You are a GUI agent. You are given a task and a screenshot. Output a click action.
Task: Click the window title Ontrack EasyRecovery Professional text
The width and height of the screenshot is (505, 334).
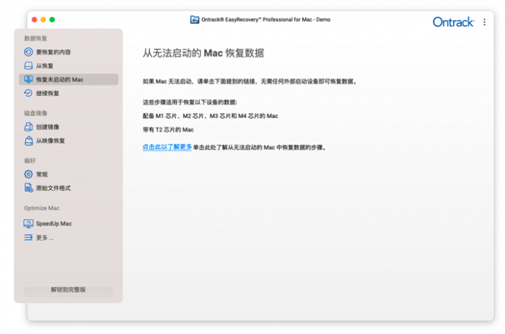[x=266, y=19]
